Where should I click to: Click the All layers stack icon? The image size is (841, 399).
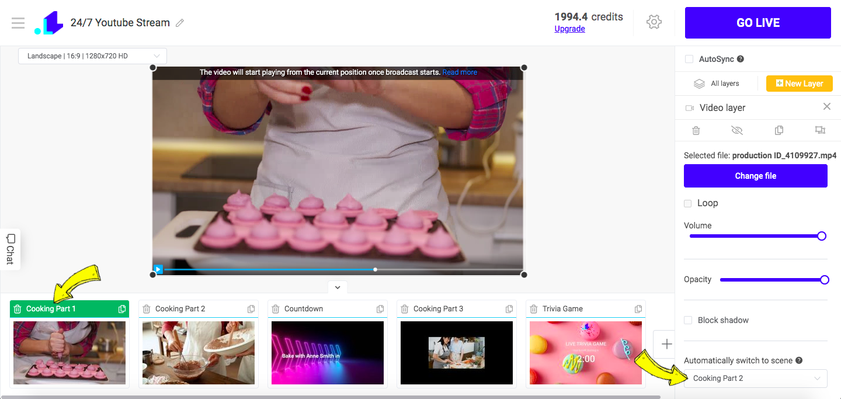click(699, 83)
